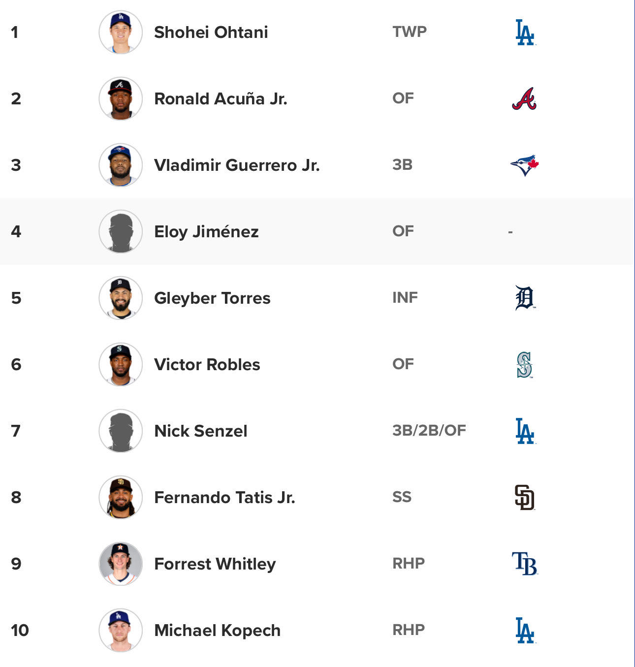635x667 pixels.
Task: Click the Detroit Tigers team logo
Action: (x=525, y=298)
